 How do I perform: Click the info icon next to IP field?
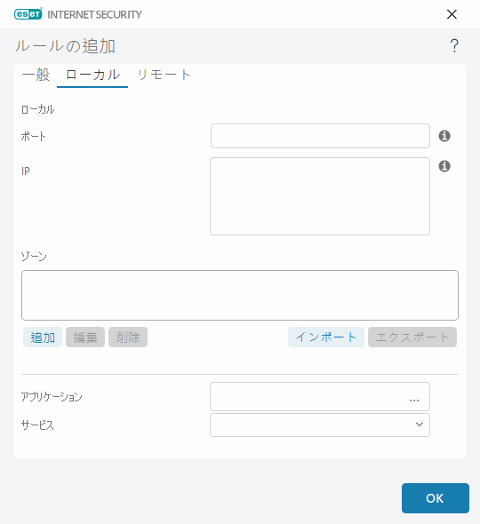click(444, 166)
